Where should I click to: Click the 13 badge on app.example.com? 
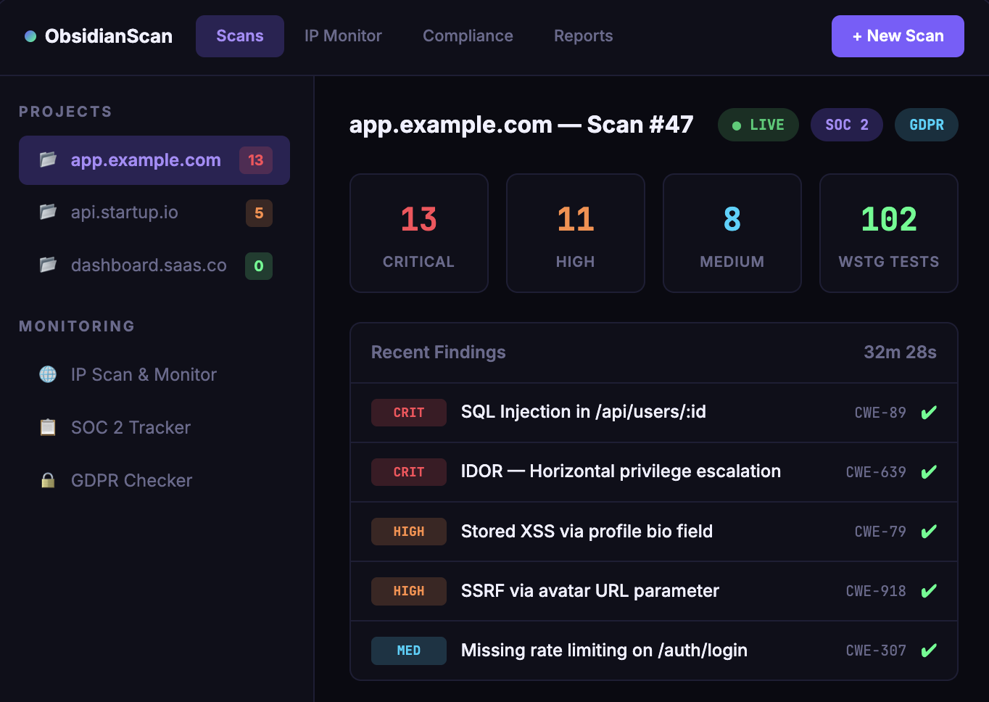(256, 160)
